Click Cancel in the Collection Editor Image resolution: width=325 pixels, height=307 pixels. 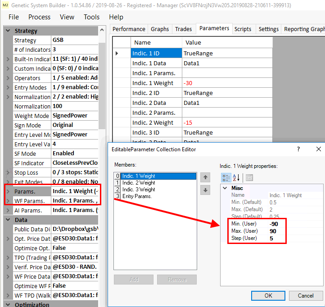tap(306, 295)
